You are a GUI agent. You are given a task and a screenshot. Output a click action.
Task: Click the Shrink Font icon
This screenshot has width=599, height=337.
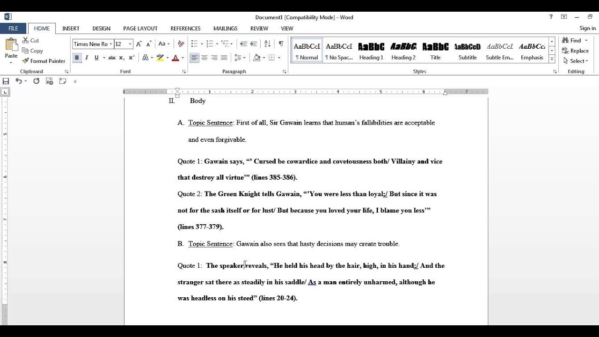(149, 44)
